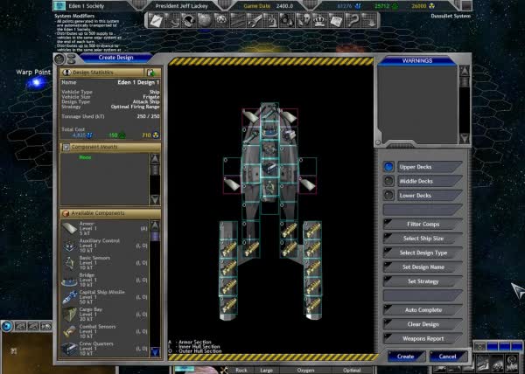Click the Available Components scrollbar thumb
This screenshot has width=525, height=374.
tap(155, 237)
